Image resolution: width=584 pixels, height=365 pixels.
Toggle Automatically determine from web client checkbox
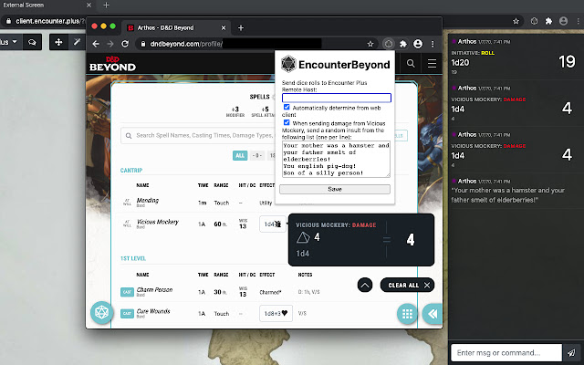[287, 108]
